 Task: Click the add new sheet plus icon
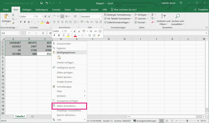tap(32, 116)
